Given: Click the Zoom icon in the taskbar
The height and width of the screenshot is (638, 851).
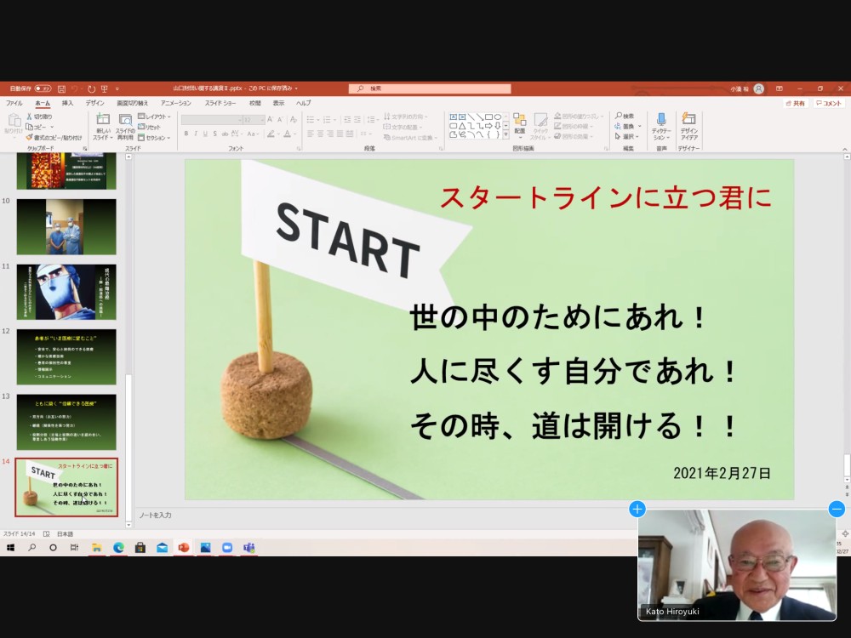Looking at the screenshot, I should [227, 547].
